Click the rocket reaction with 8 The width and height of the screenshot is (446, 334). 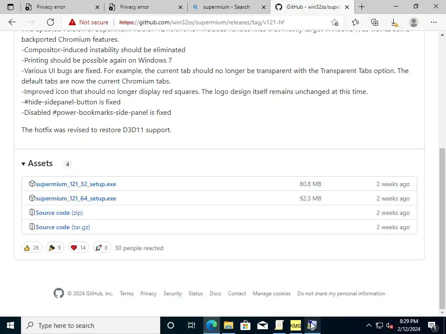pyautogui.click(x=102, y=247)
